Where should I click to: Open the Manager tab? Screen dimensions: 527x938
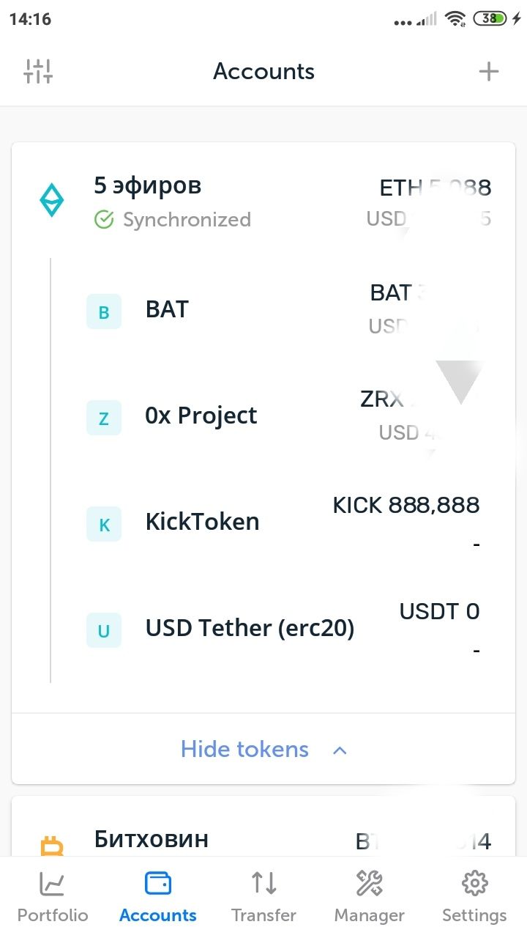click(x=369, y=896)
